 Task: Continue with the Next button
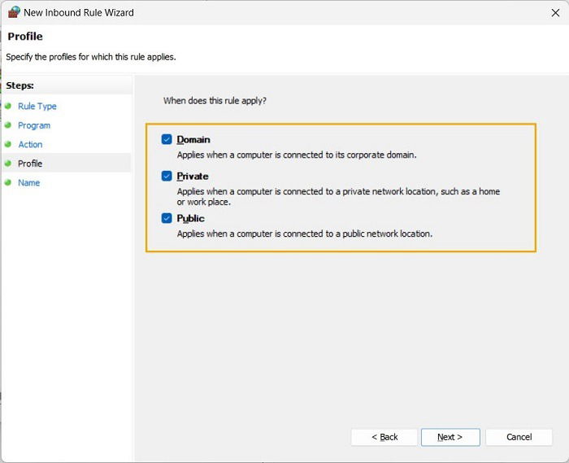point(450,437)
